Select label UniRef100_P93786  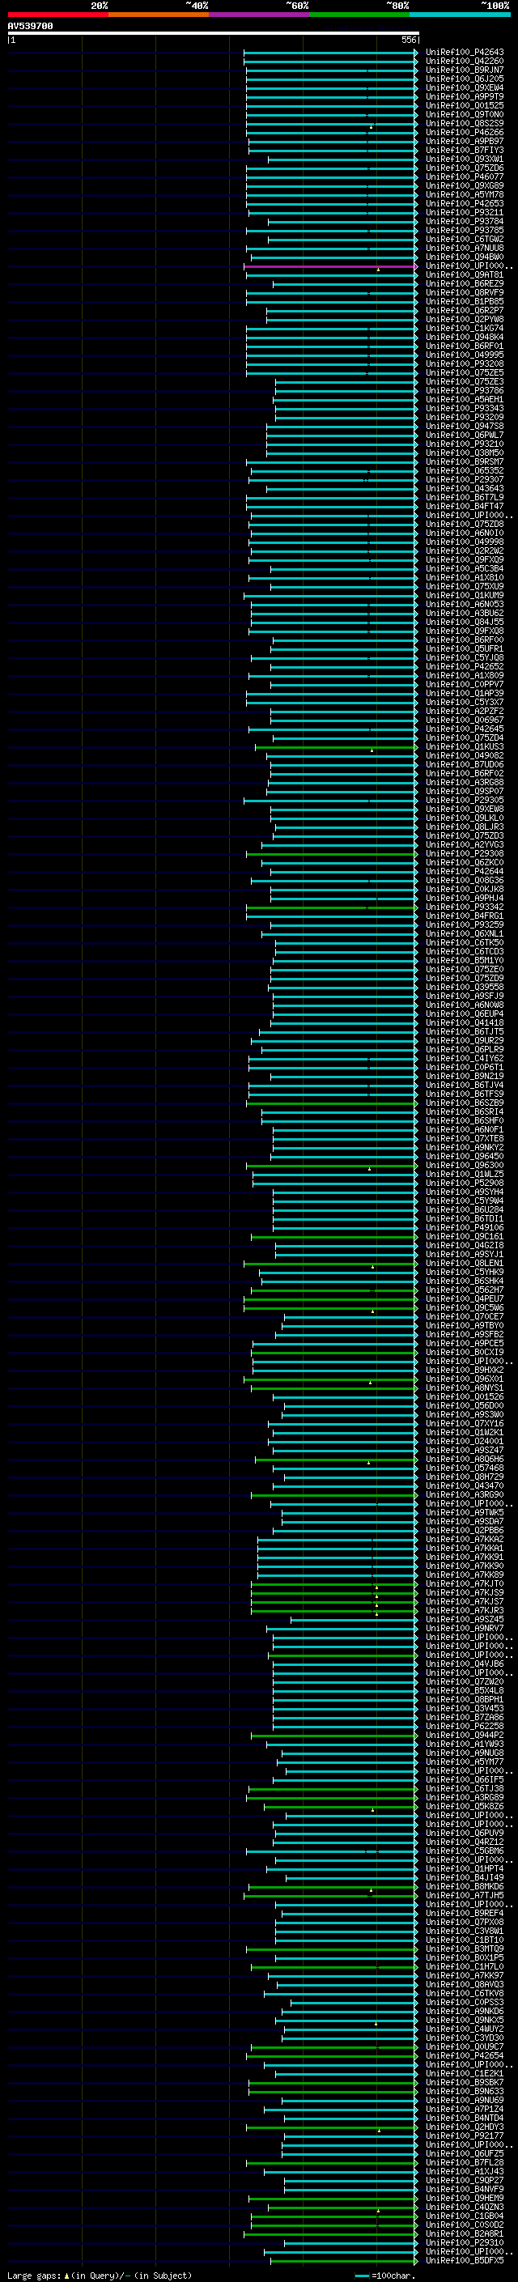coord(465,391)
